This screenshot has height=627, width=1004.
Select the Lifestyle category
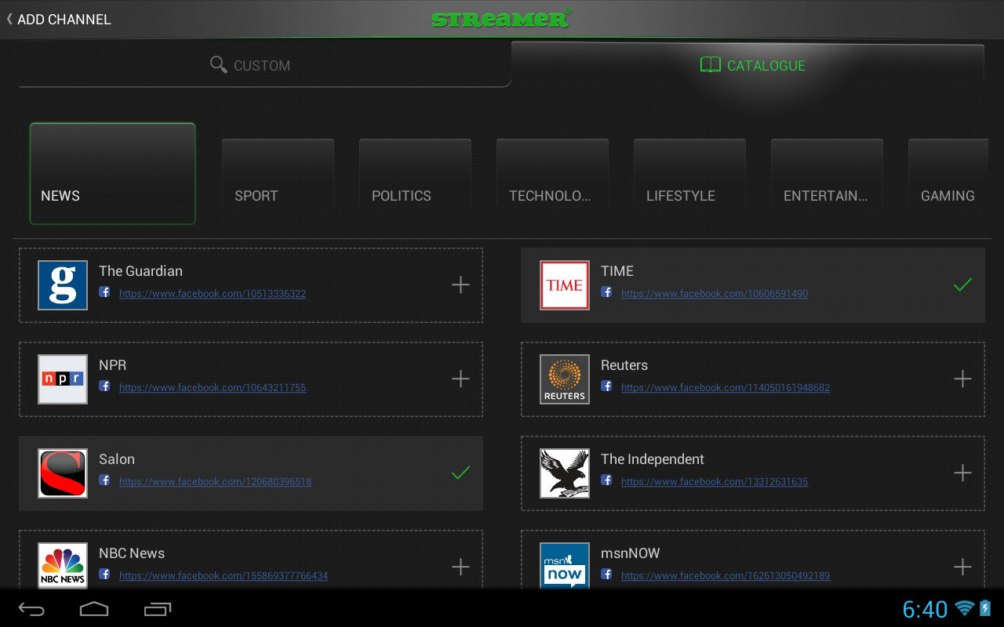coord(689,173)
